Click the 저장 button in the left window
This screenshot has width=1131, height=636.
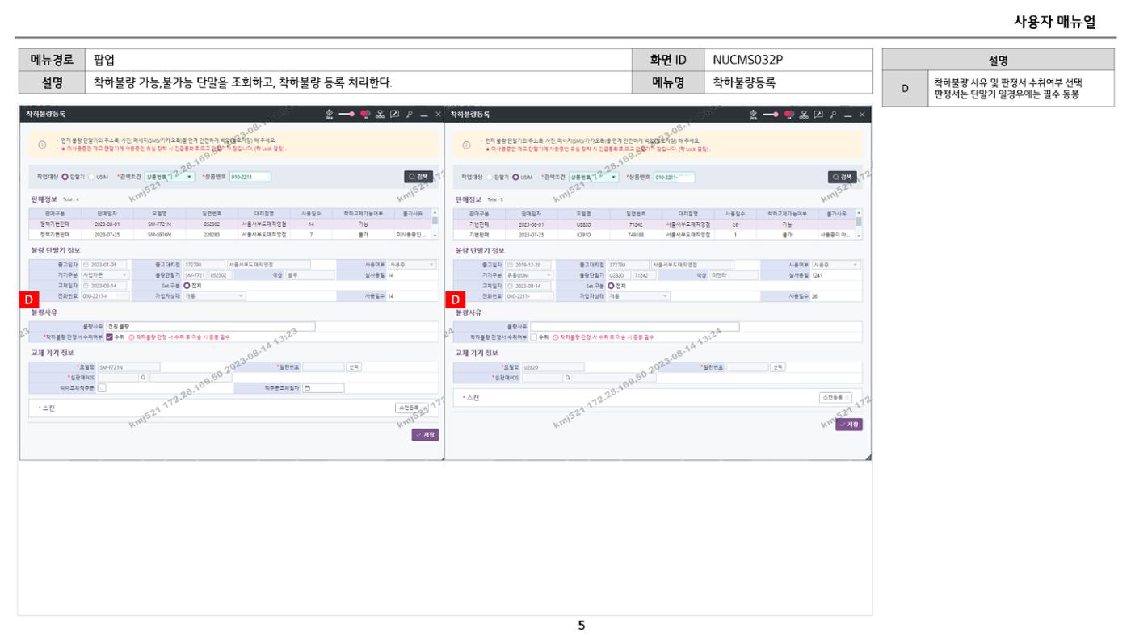[x=425, y=434]
